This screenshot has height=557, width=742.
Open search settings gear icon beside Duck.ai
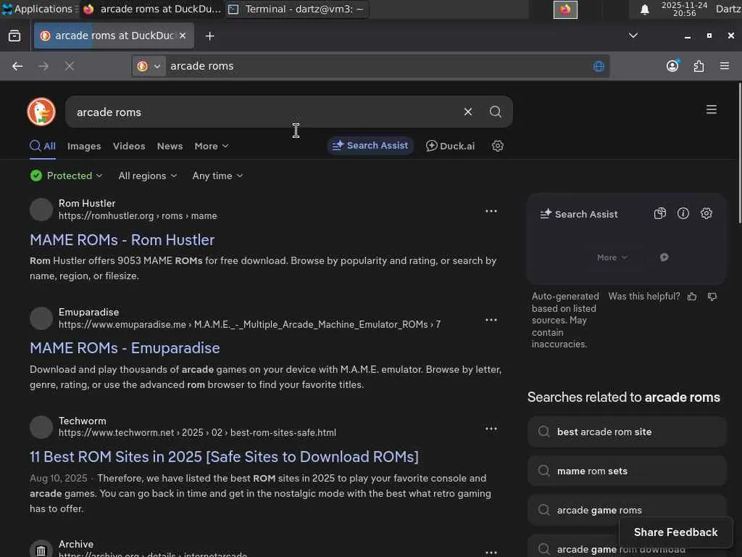497,146
